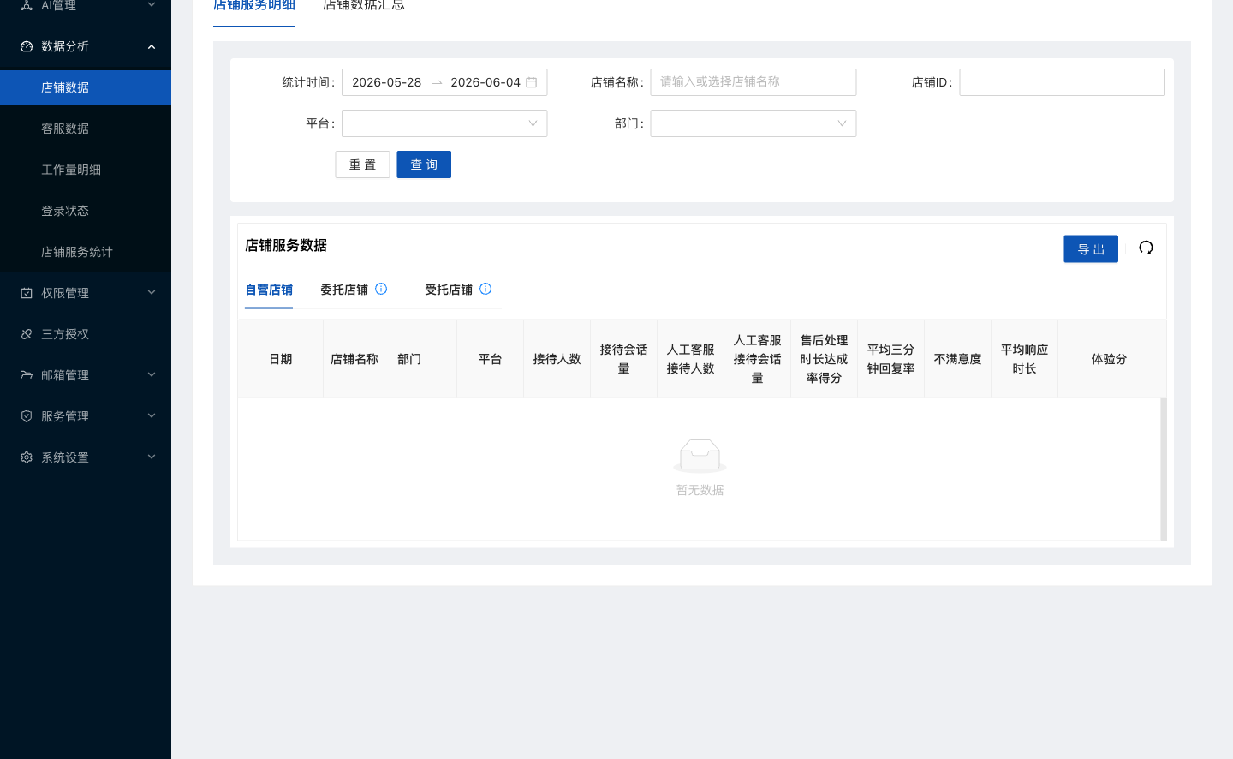This screenshot has height=759, width=1233.
Task: Click the start date 2026-05-28
Action: 387,82
